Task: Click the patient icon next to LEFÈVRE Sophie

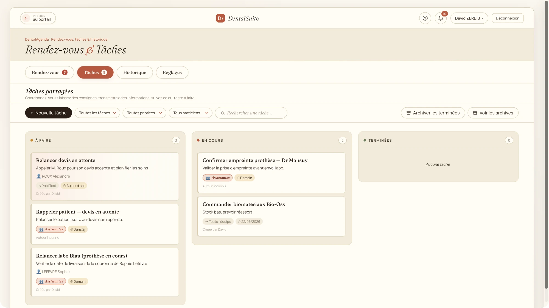Action: [x=38, y=272]
